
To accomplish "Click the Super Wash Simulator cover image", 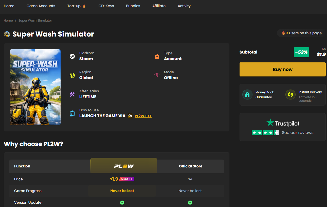I will pyautogui.click(x=35, y=87).
